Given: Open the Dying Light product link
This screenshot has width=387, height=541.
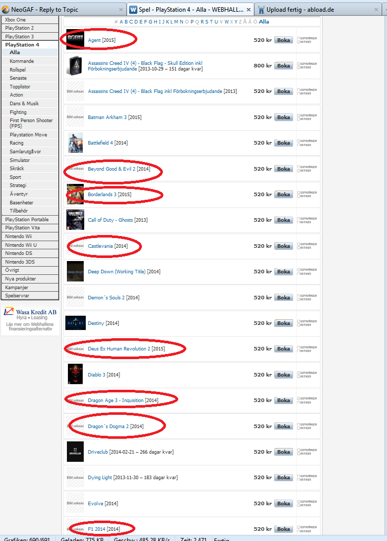Looking at the screenshot, I should [100, 478].
